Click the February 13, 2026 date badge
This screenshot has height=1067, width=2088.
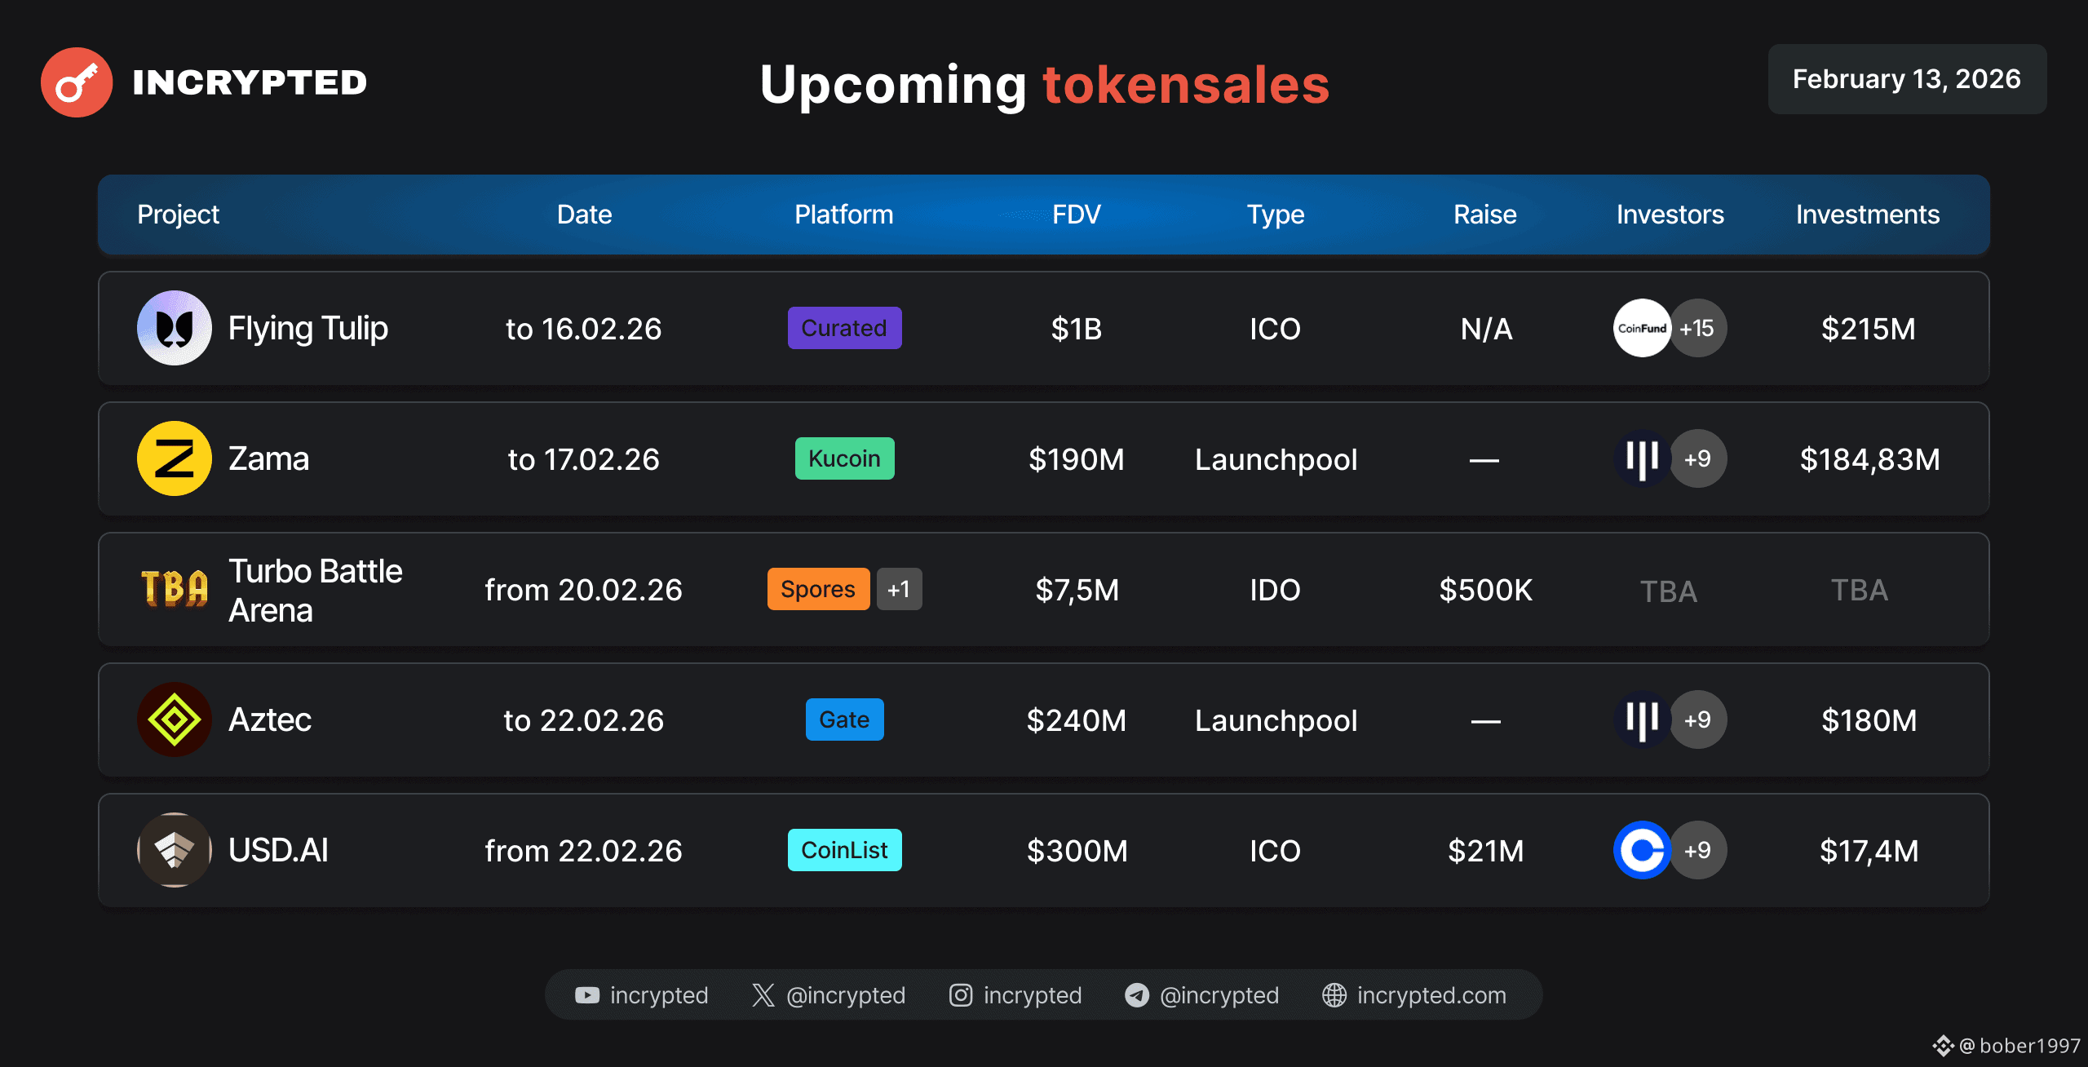(1907, 79)
